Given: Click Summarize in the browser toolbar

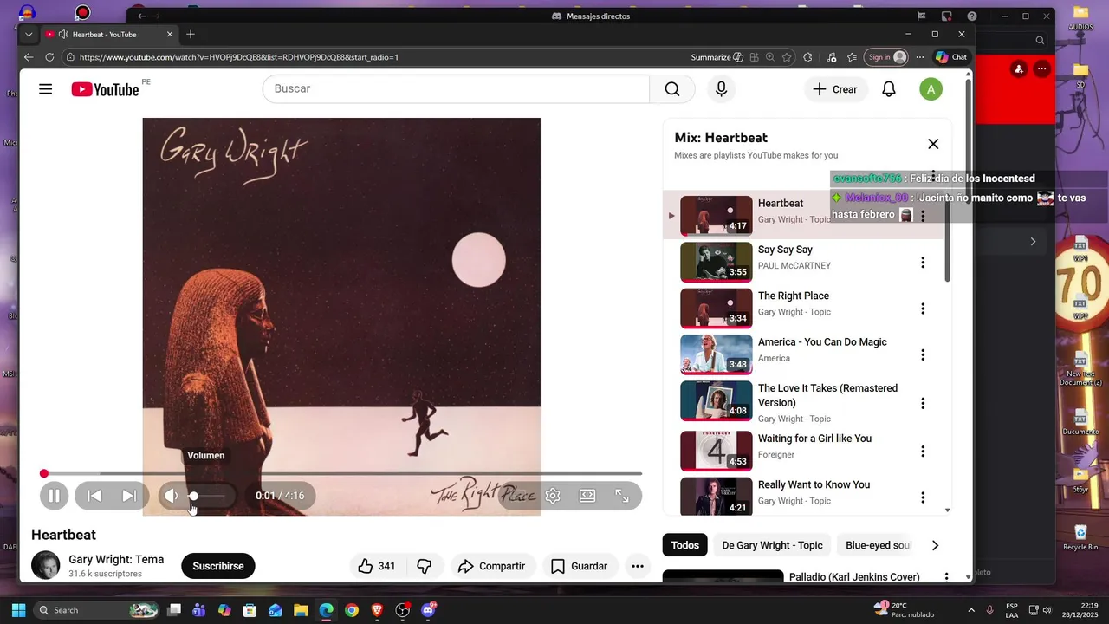Looking at the screenshot, I should (x=717, y=57).
